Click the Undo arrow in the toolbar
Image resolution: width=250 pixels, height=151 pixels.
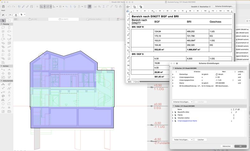point(9,6)
